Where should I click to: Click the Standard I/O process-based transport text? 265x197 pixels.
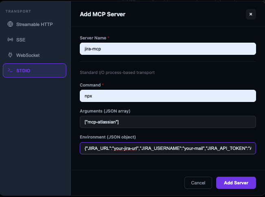[117, 73]
